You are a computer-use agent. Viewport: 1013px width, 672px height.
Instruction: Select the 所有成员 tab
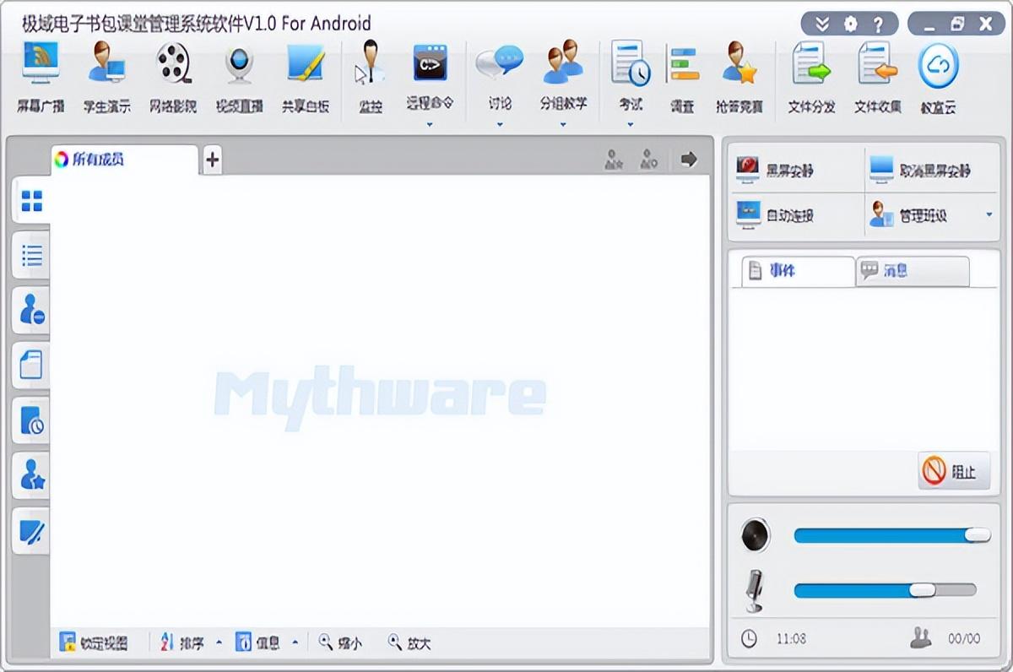[125, 159]
